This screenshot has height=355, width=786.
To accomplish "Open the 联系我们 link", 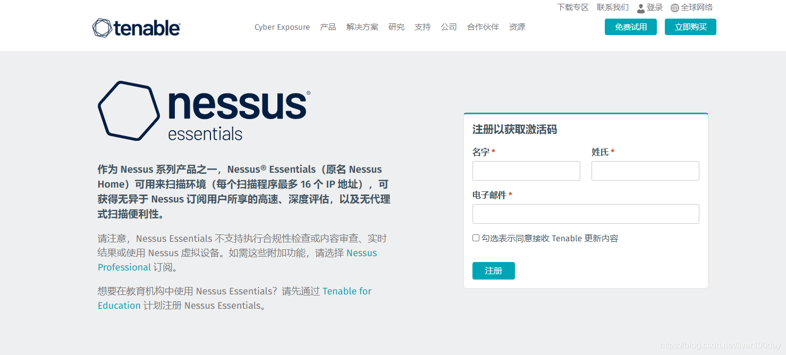I will point(613,7).
